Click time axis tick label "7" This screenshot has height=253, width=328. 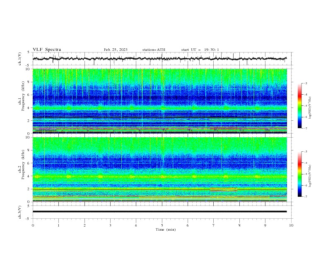[214, 225]
